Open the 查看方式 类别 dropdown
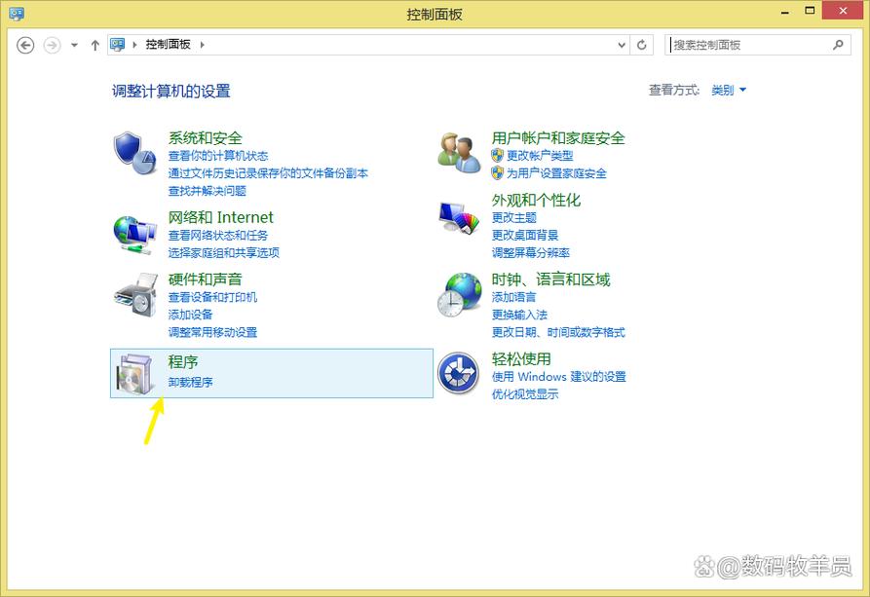 [x=724, y=89]
